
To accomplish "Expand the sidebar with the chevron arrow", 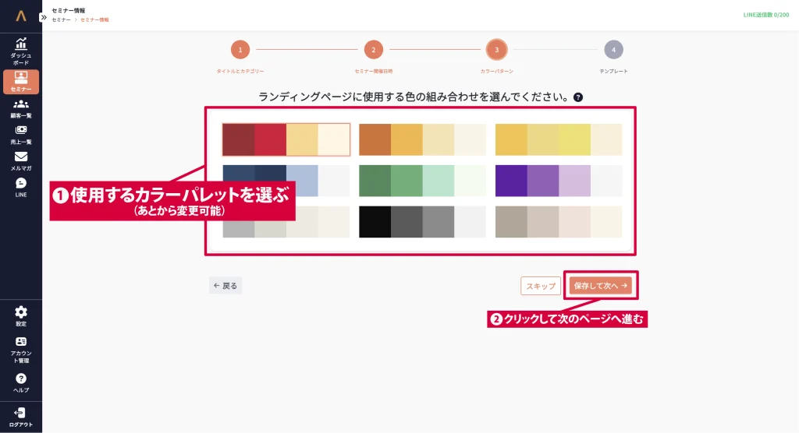I will coord(44,16).
